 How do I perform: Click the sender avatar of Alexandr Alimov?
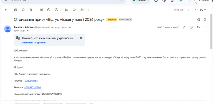[7, 29]
